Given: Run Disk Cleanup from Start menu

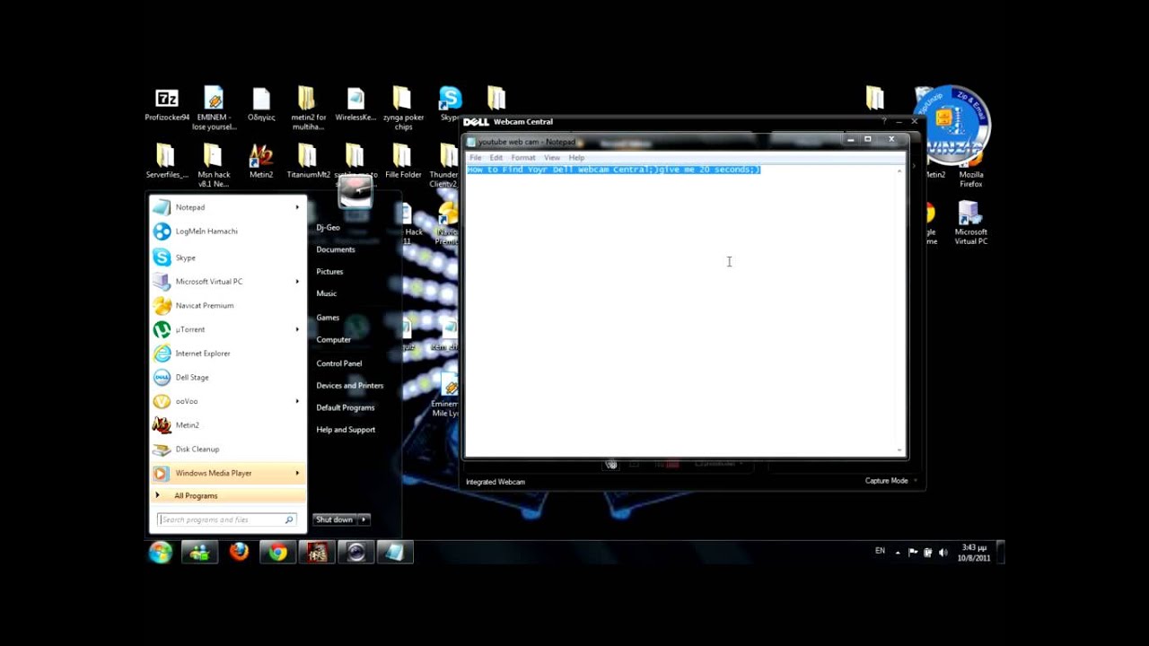Looking at the screenshot, I should pyautogui.click(x=228, y=450).
